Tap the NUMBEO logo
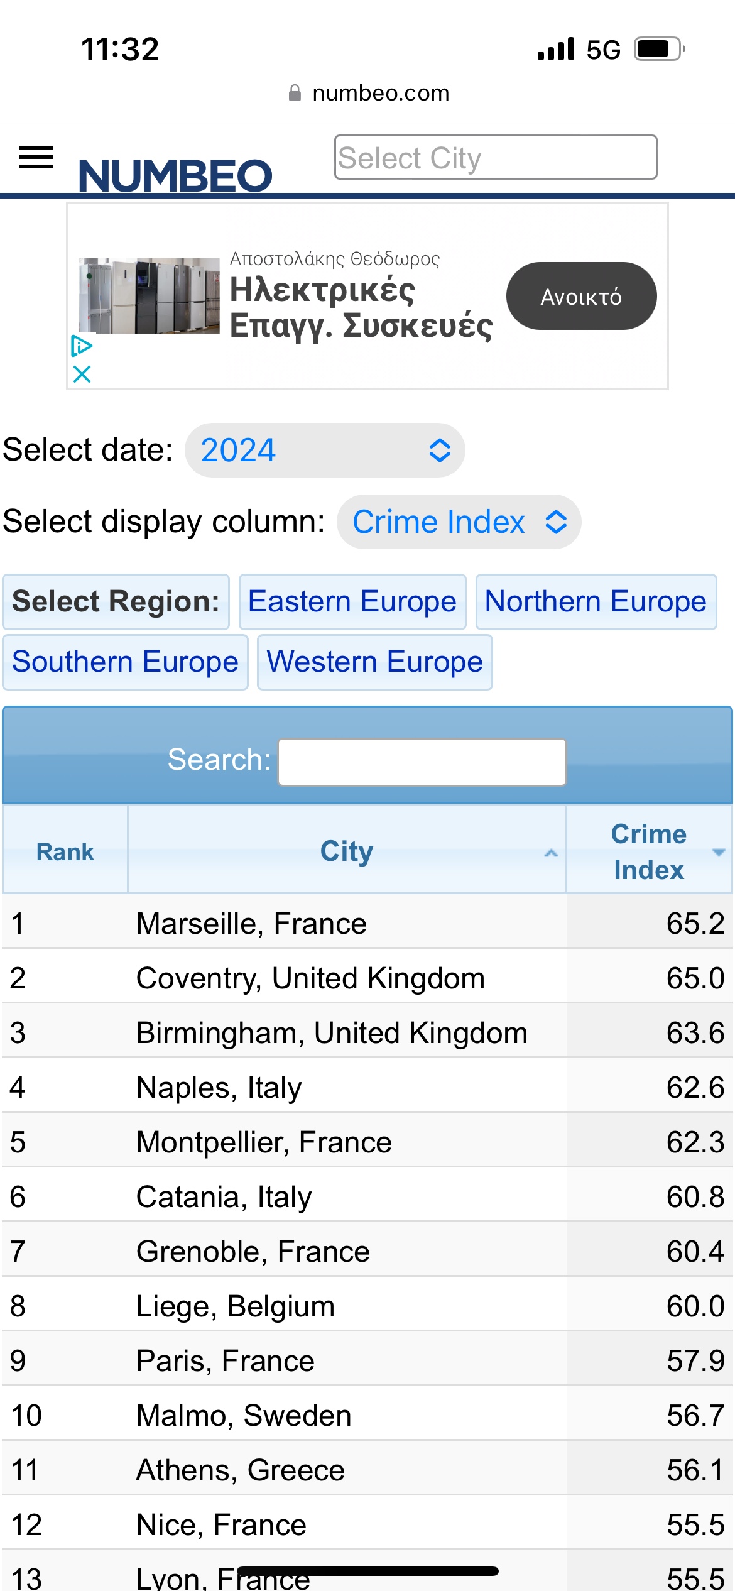The height and width of the screenshot is (1591, 735). (x=175, y=175)
